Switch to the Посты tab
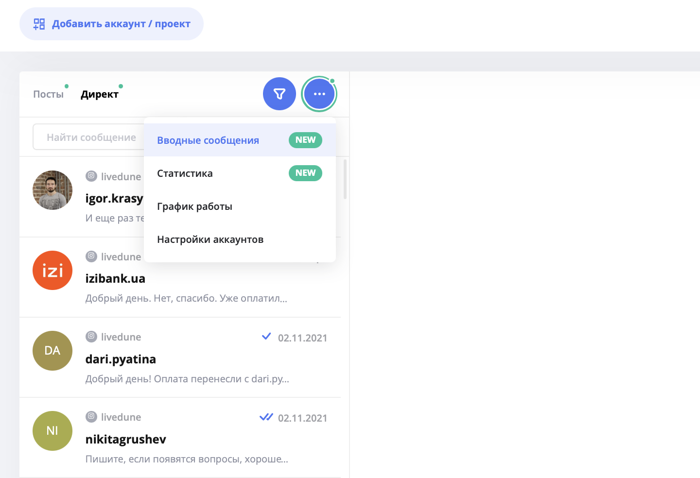This screenshot has width=700, height=478. click(x=48, y=94)
